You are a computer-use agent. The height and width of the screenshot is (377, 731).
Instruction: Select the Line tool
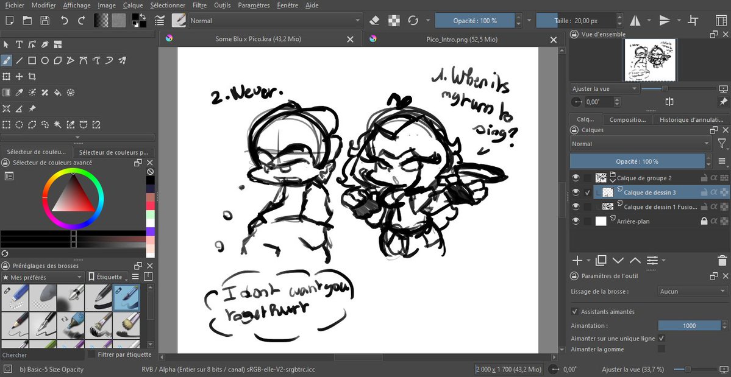coord(19,60)
